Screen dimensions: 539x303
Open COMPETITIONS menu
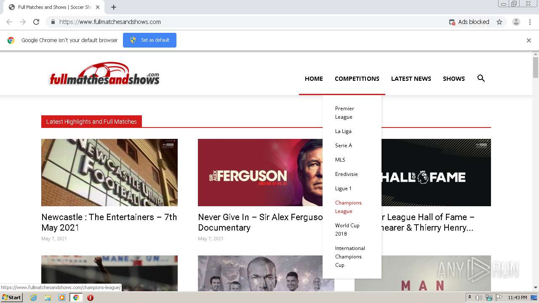click(357, 79)
